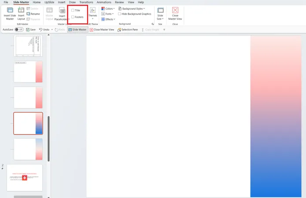Screen dimensions: 306x198
Task: Click Undo button
Action: [x=44, y=30]
